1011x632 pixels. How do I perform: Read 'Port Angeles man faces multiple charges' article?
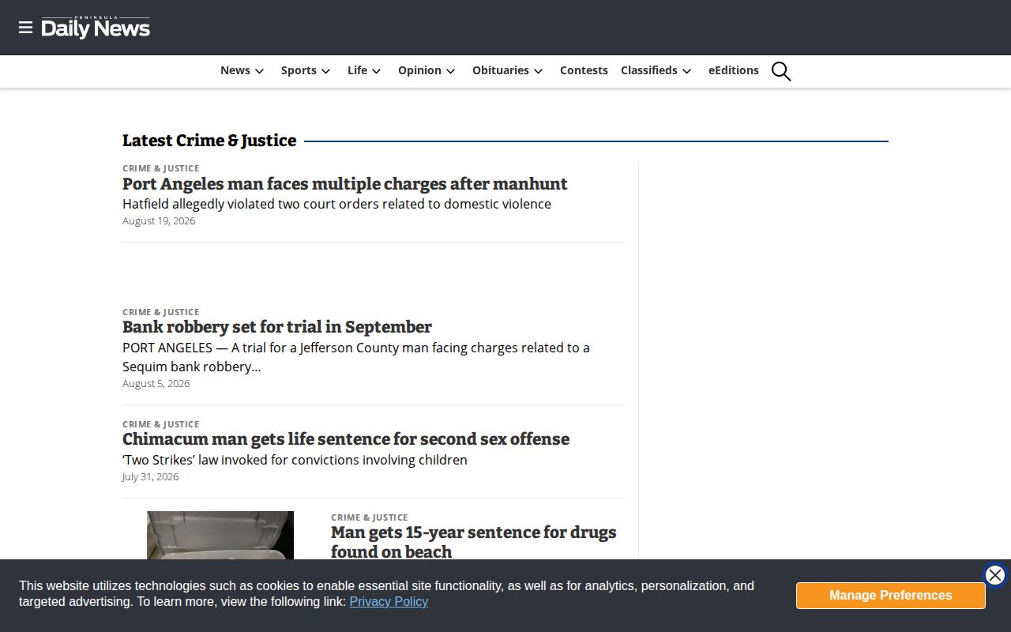(345, 184)
